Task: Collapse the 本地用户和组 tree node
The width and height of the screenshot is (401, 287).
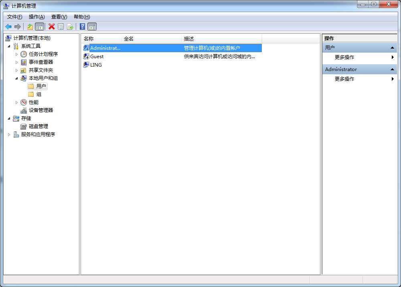Action: (x=16, y=78)
